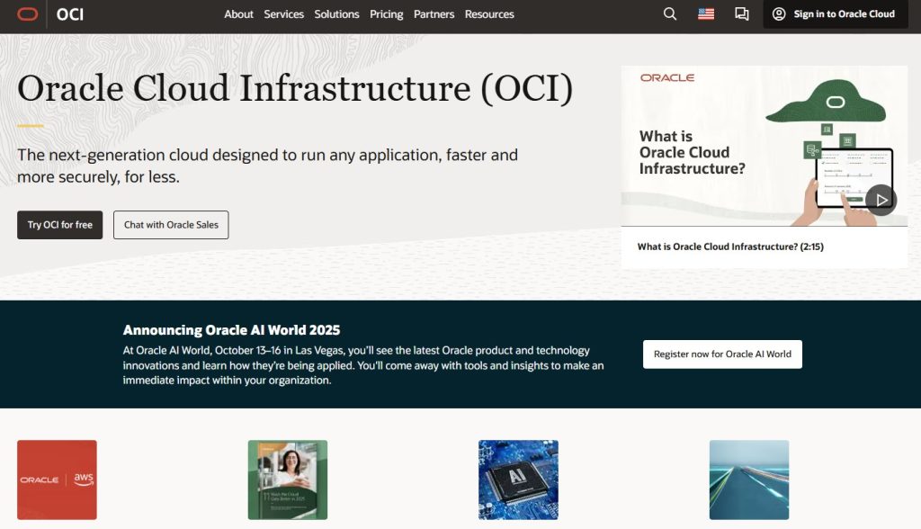Play the Oracle Cloud Infrastructure video

tap(881, 200)
